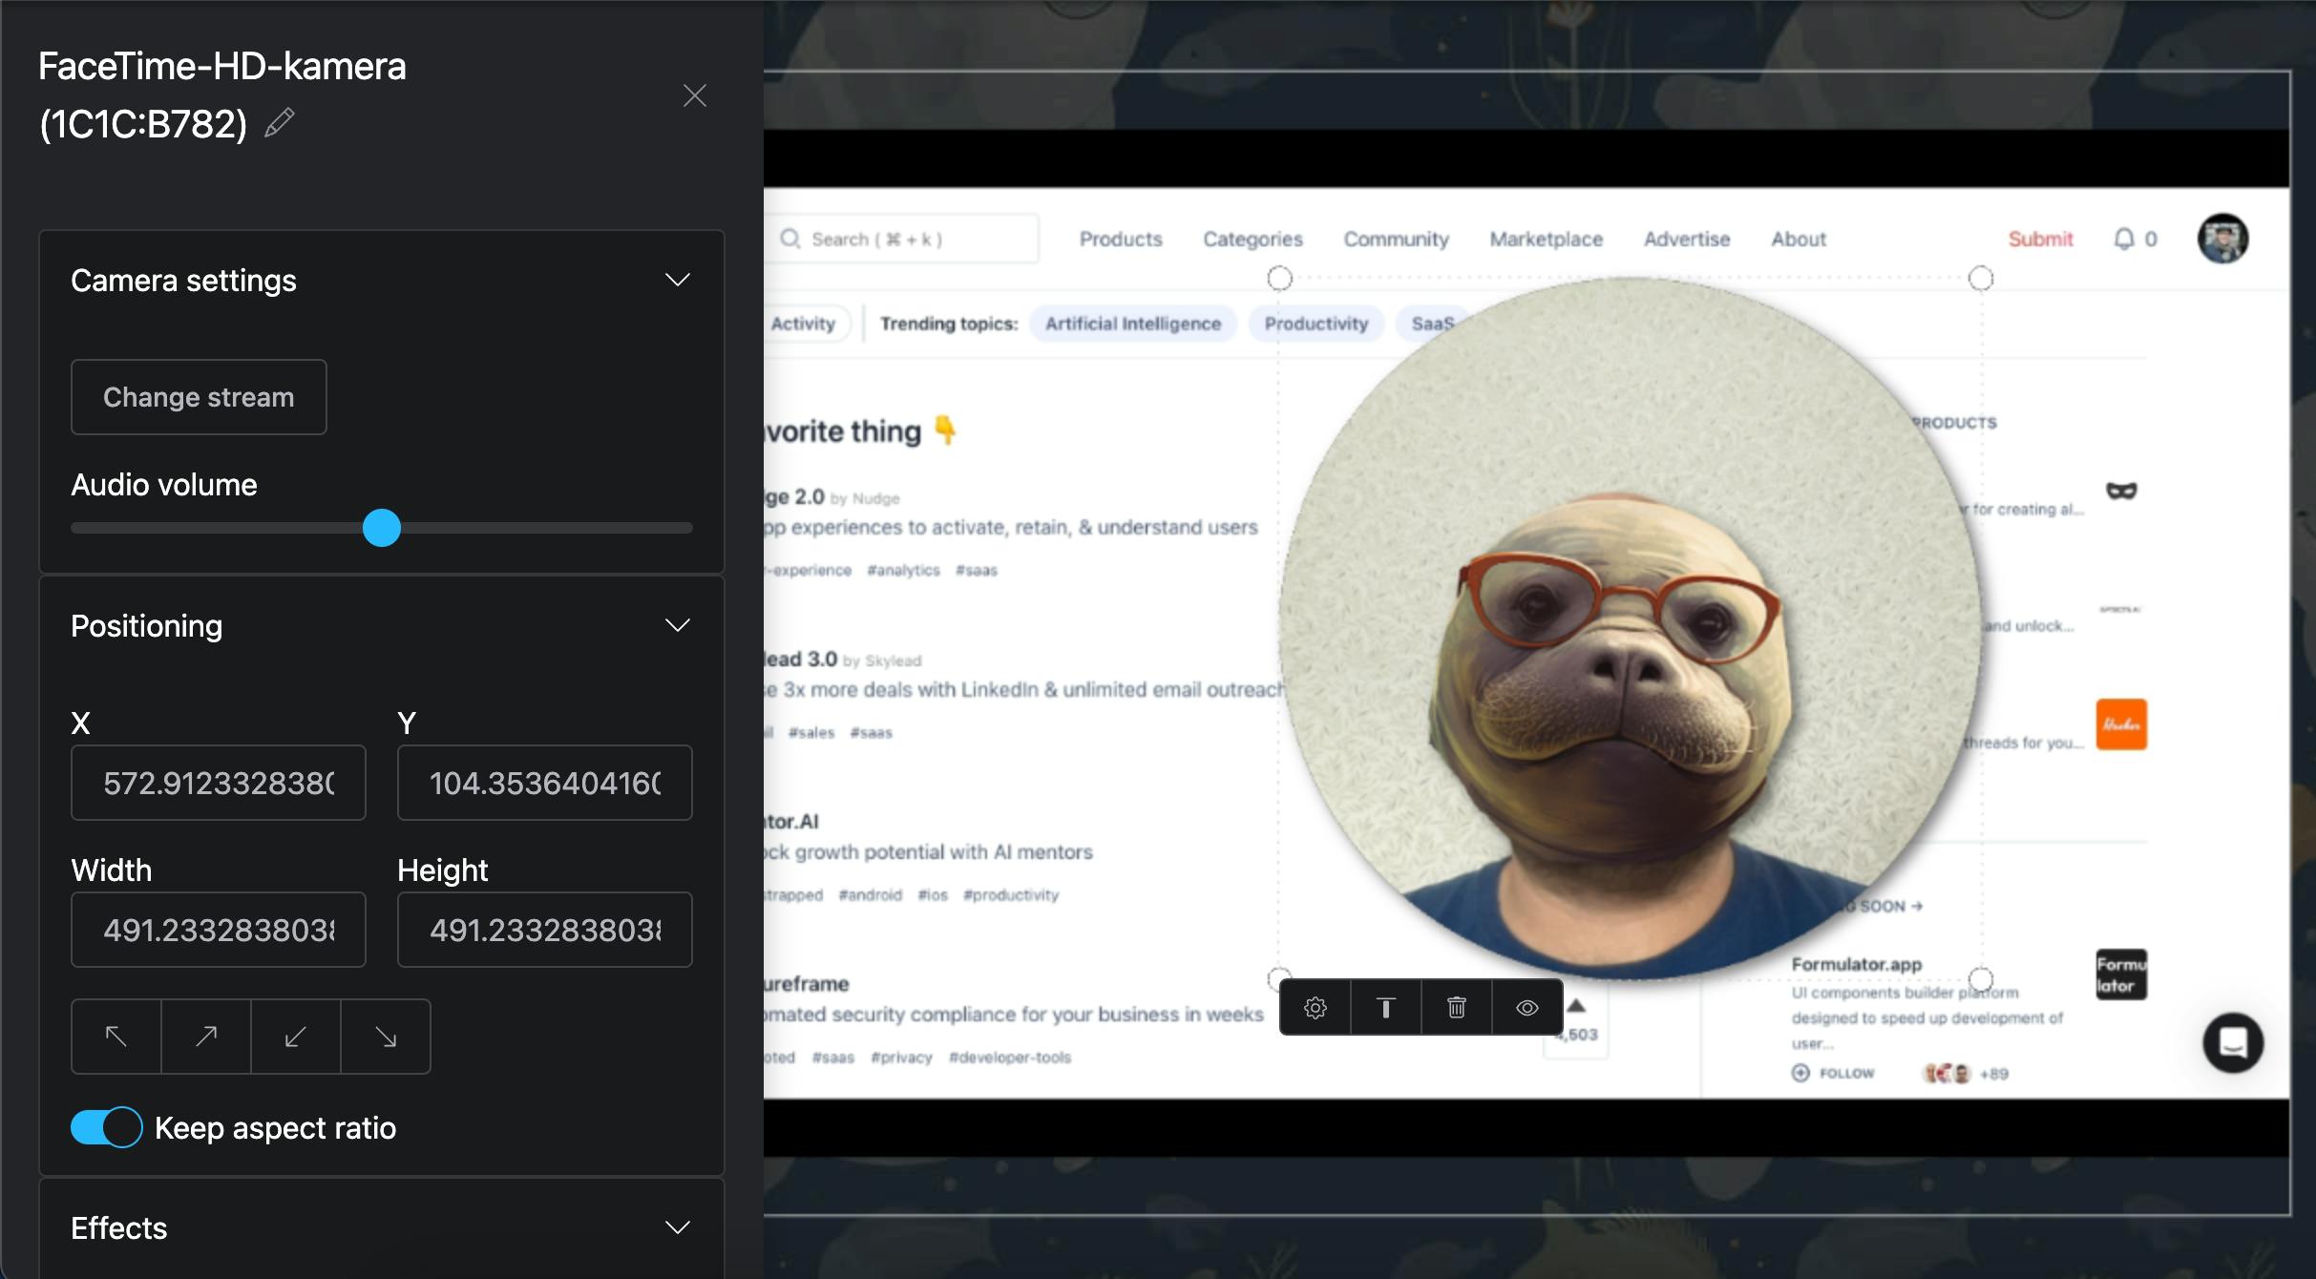The width and height of the screenshot is (2316, 1279).
Task: Snap camera to the bottom-right corner
Action: coord(386,1037)
